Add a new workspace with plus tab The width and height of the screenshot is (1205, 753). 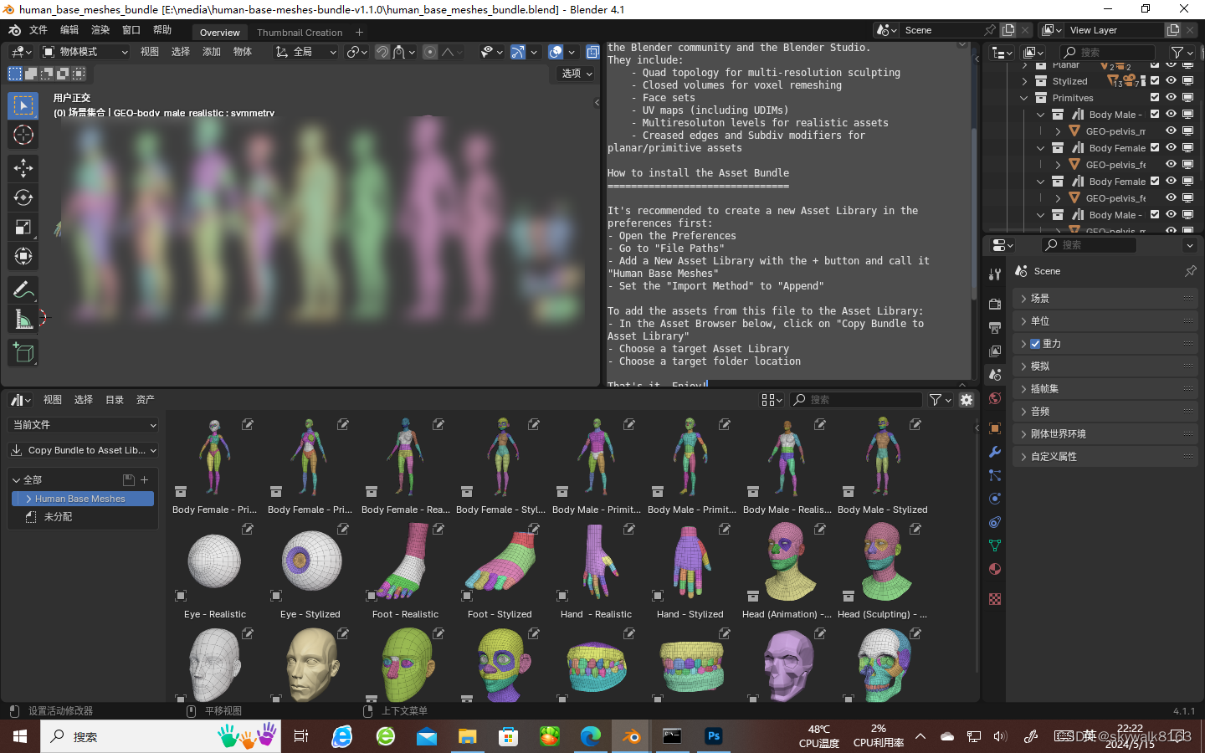click(x=359, y=33)
